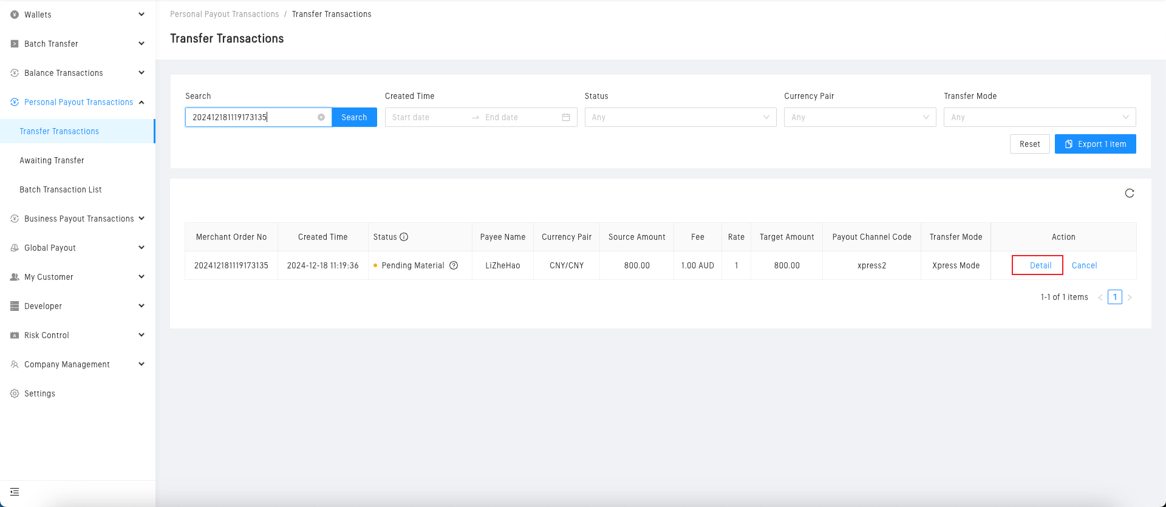Go to Batch Transaction List

pyautogui.click(x=61, y=189)
